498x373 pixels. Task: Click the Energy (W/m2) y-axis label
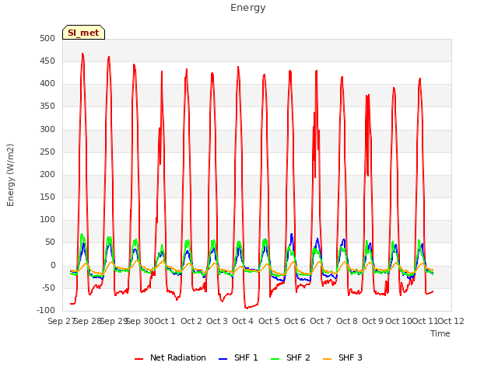10,175
